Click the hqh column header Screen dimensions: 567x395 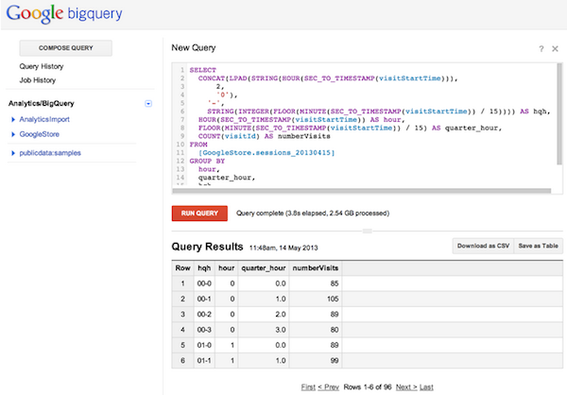(x=204, y=268)
